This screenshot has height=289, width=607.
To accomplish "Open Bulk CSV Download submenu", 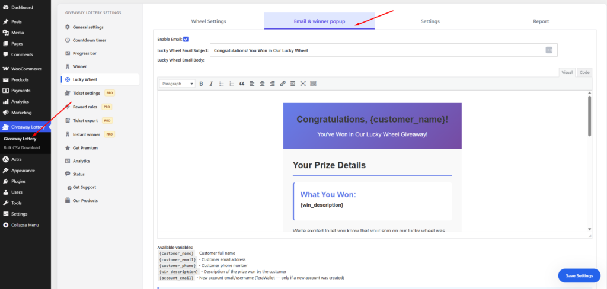I will pos(22,147).
